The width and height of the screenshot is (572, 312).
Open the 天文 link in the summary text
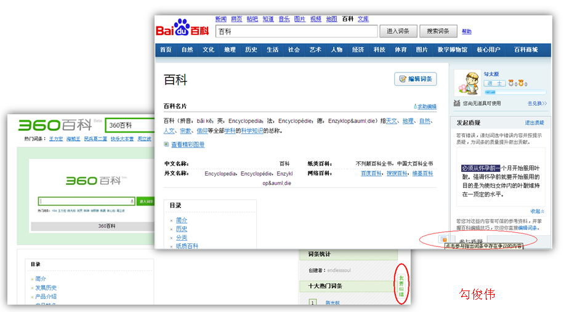pos(392,121)
